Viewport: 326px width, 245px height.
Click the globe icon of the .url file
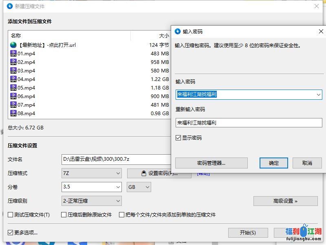coord(13,45)
